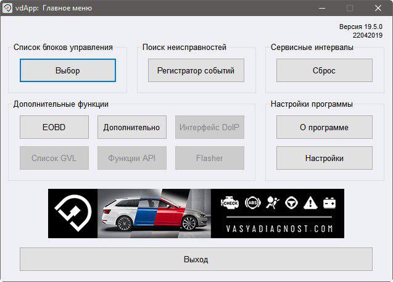Viewport: 393px width, 282px height.
Task: Click the Flasher button
Action: pos(210,158)
